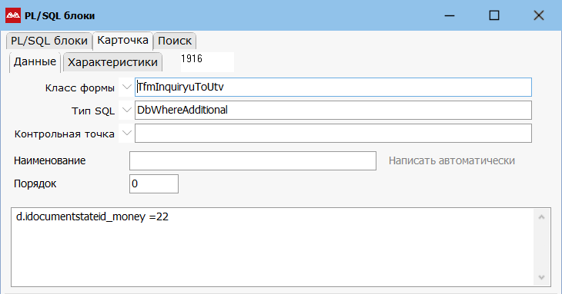
Task: Select the Карточка tab
Action: point(122,40)
